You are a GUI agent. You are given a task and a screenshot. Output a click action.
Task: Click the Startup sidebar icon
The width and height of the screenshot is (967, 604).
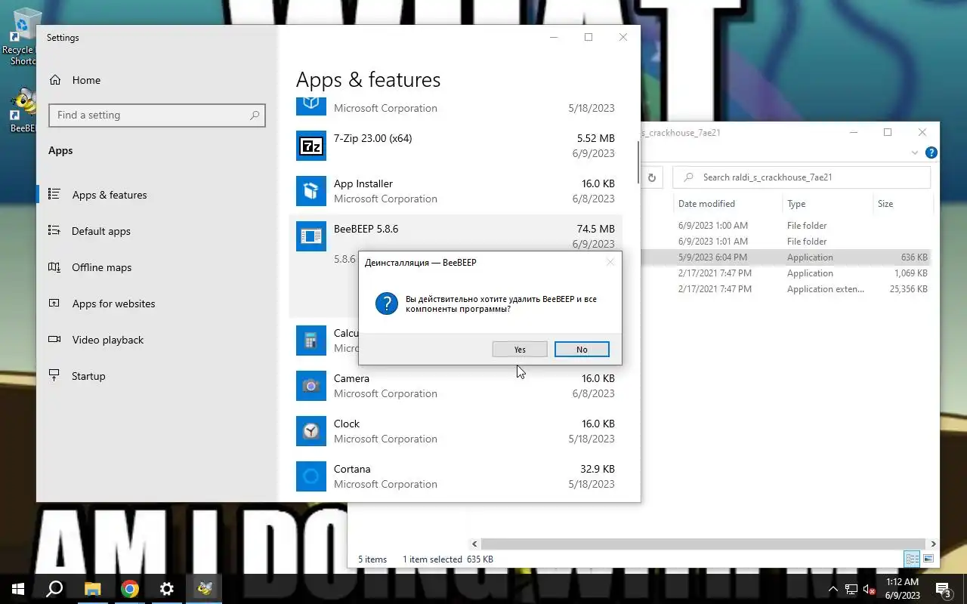point(54,375)
